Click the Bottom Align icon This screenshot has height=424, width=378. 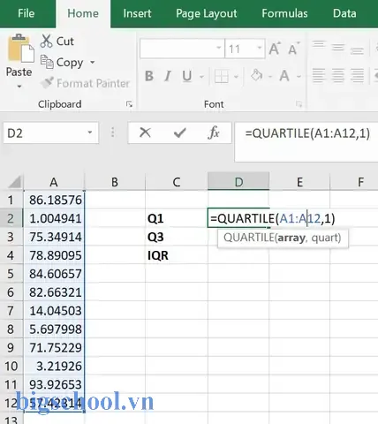point(357,50)
